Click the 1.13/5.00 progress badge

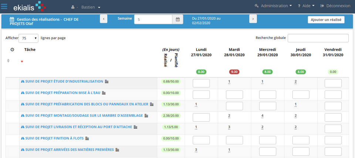pyautogui.click(x=171, y=127)
